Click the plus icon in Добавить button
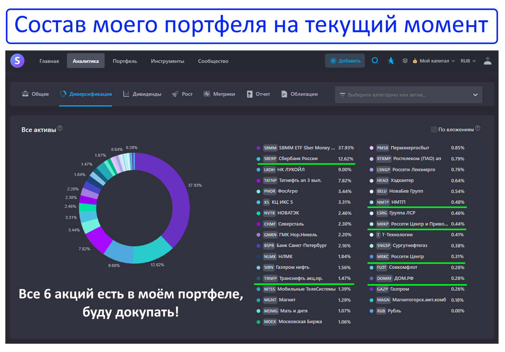This screenshot has height=352, width=505. 333,61
